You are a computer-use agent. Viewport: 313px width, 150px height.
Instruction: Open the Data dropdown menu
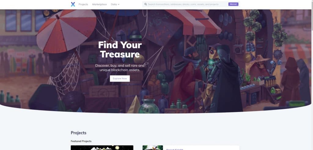tap(115, 4)
